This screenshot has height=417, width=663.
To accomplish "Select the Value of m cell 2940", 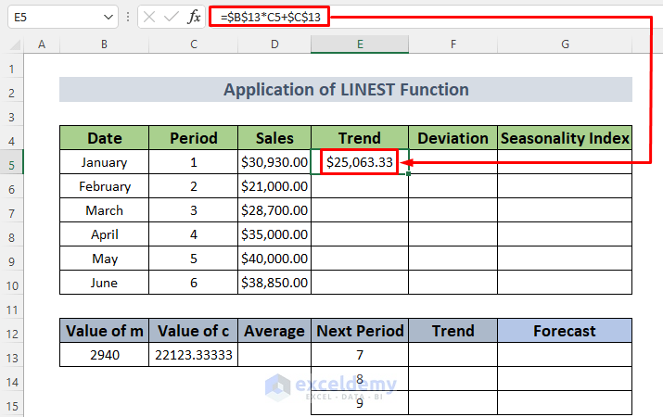I will [x=104, y=355].
